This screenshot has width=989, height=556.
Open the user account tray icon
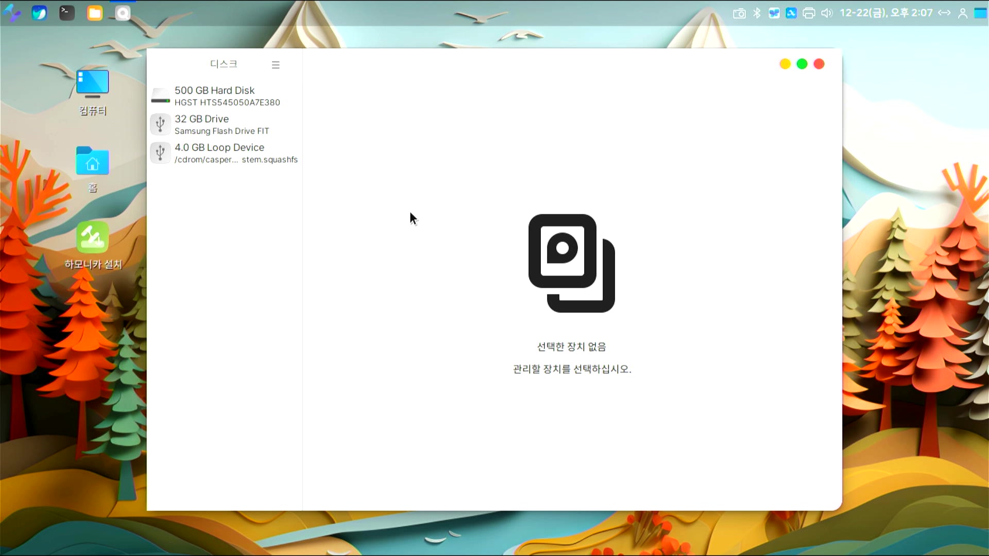(x=963, y=13)
